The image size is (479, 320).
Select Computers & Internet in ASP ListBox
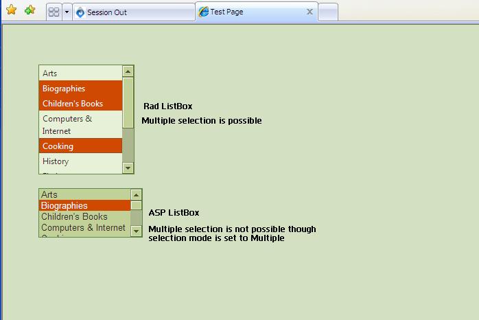point(85,227)
